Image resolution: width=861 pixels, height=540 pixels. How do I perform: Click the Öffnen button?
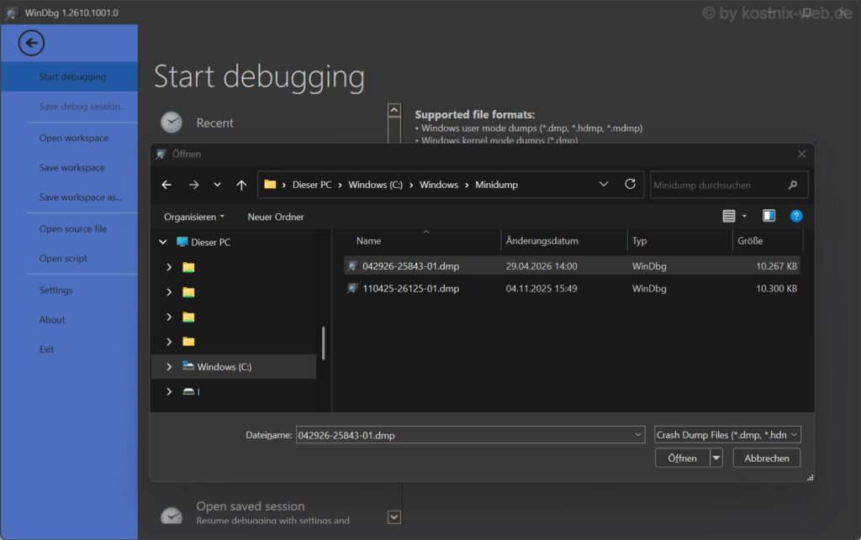(x=683, y=458)
